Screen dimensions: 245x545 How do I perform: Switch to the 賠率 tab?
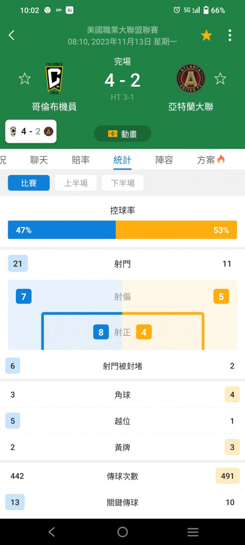coord(81,160)
